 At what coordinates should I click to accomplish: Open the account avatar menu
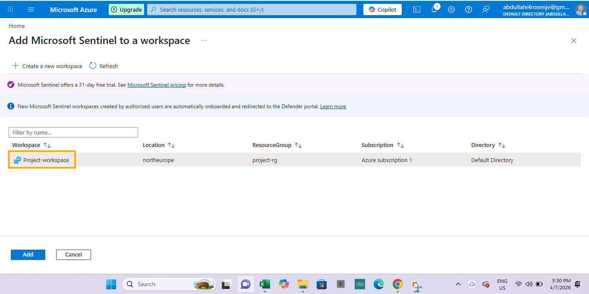[x=580, y=9]
